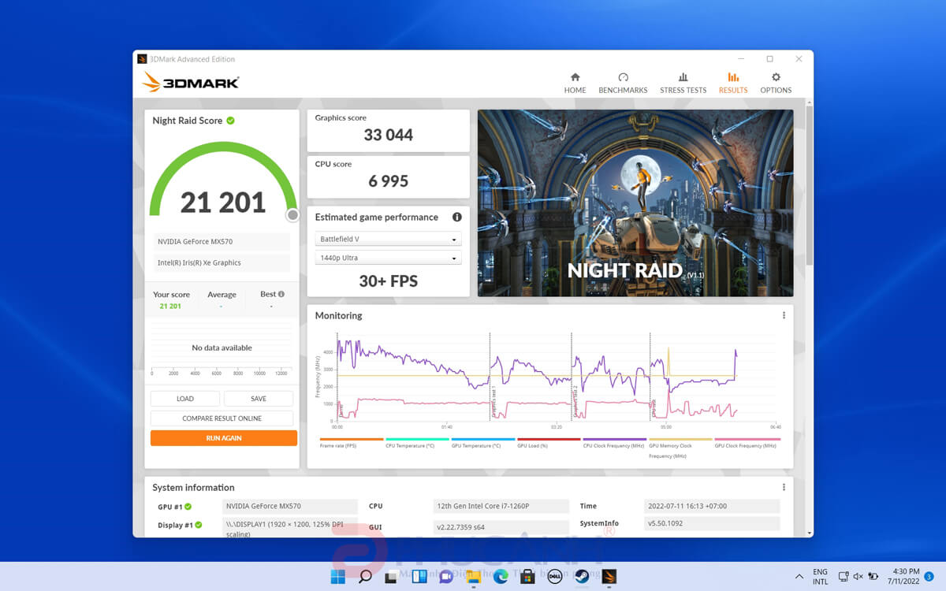Click the 3DMark window vertical scrollbar
The height and width of the screenshot is (591, 946).
(809, 185)
